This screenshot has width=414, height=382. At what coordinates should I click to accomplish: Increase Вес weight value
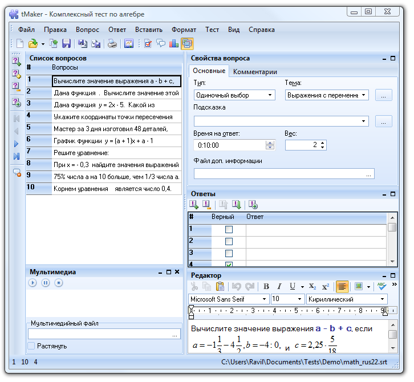(x=323, y=143)
